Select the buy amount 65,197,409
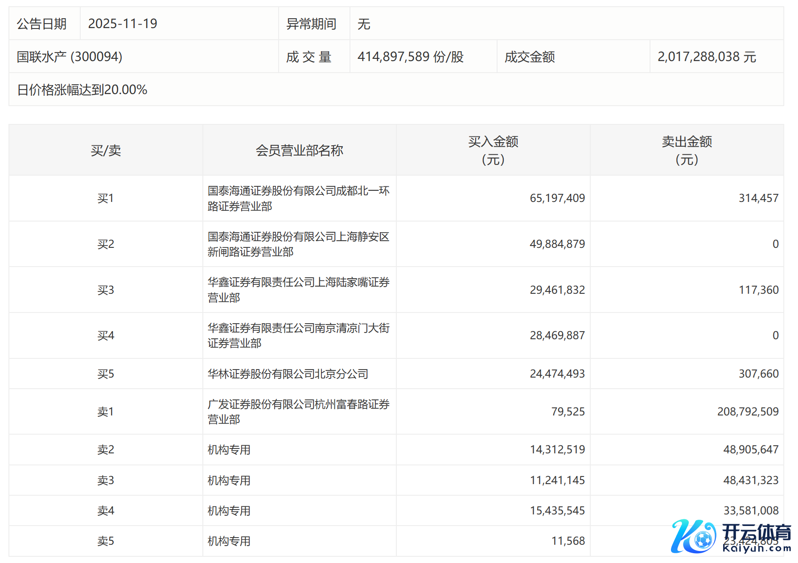The height and width of the screenshot is (563, 798). pyautogui.click(x=557, y=198)
